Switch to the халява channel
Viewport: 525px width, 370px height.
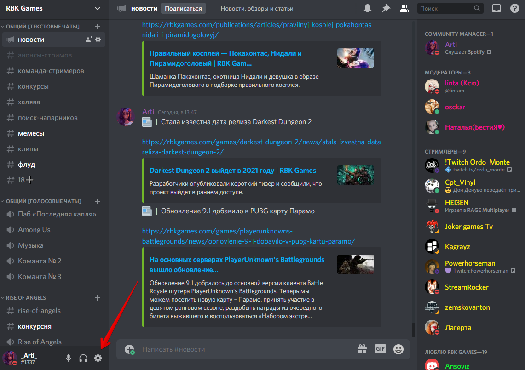coord(53,102)
